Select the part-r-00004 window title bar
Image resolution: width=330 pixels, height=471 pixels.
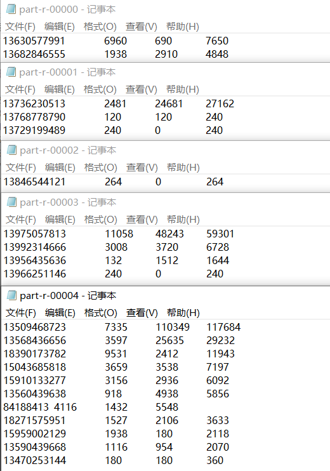[x=166, y=296]
